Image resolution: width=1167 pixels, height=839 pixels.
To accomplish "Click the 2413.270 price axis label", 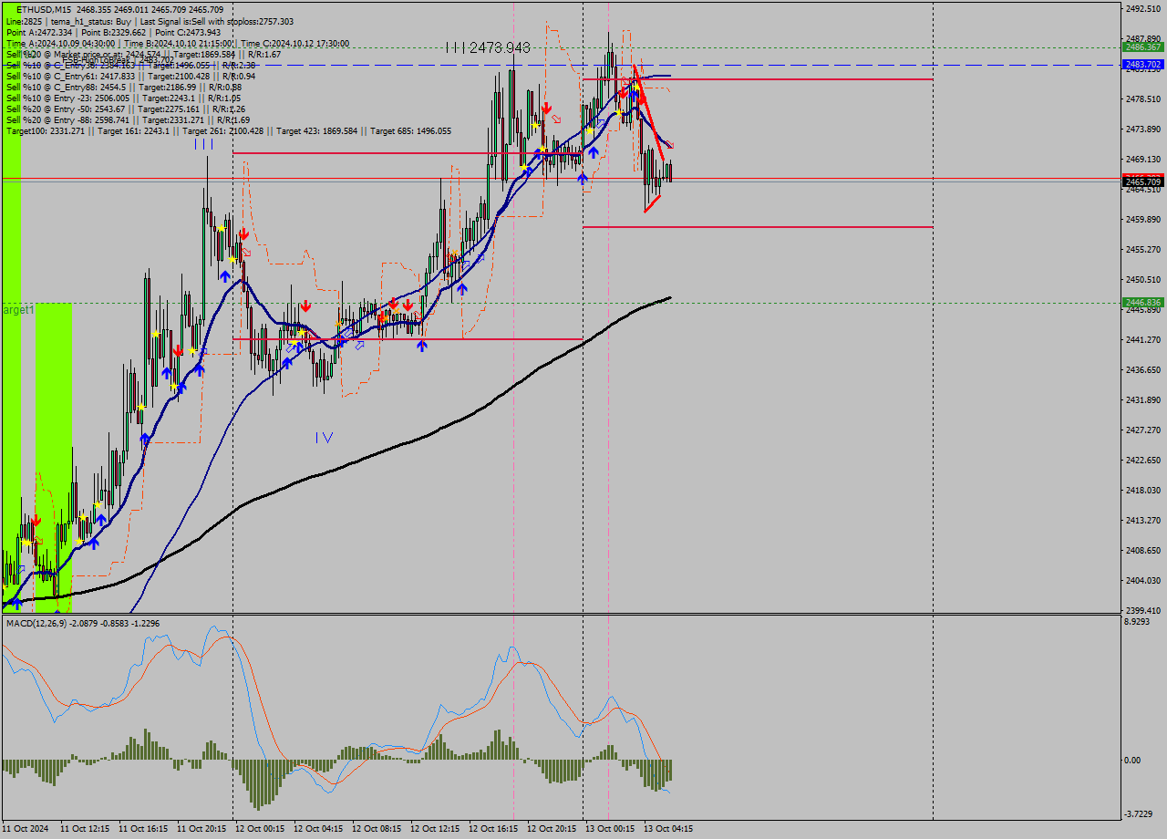I will pos(1143,521).
